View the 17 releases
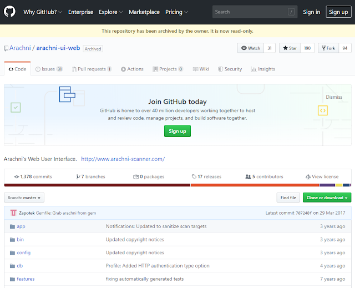The height and width of the screenshot is (288, 355). 206,176
